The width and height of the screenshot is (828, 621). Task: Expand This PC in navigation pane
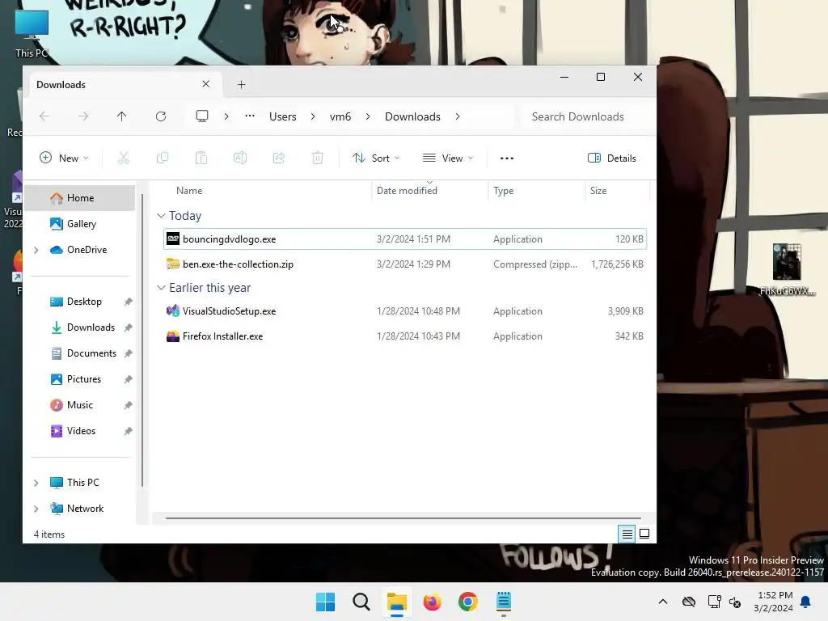pos(36,483)
